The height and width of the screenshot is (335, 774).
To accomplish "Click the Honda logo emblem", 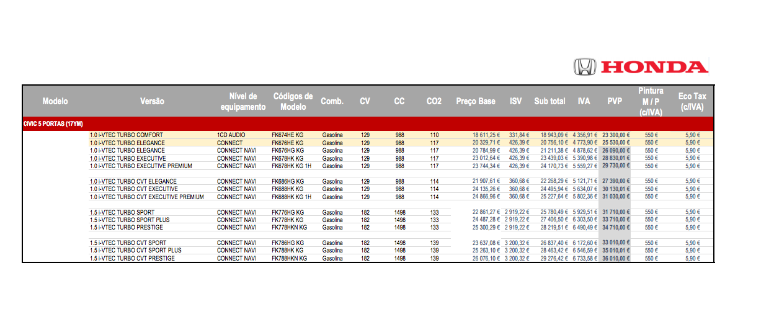I will pos(584,67).
